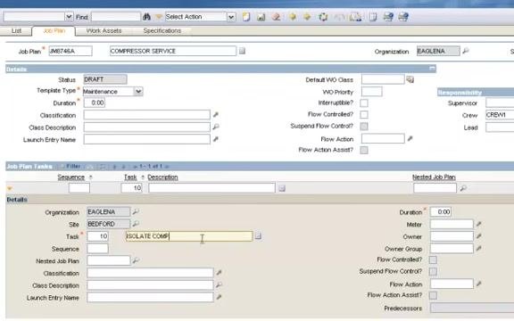Image resolution: width=514 pixels, height=321 pixels.
Task: Click the Filter link in Job Plan Tasks
Action: [73, 166]
